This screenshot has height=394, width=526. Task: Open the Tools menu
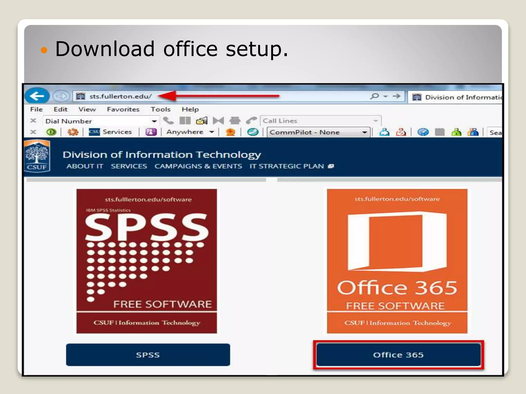[x=161, y=109]
